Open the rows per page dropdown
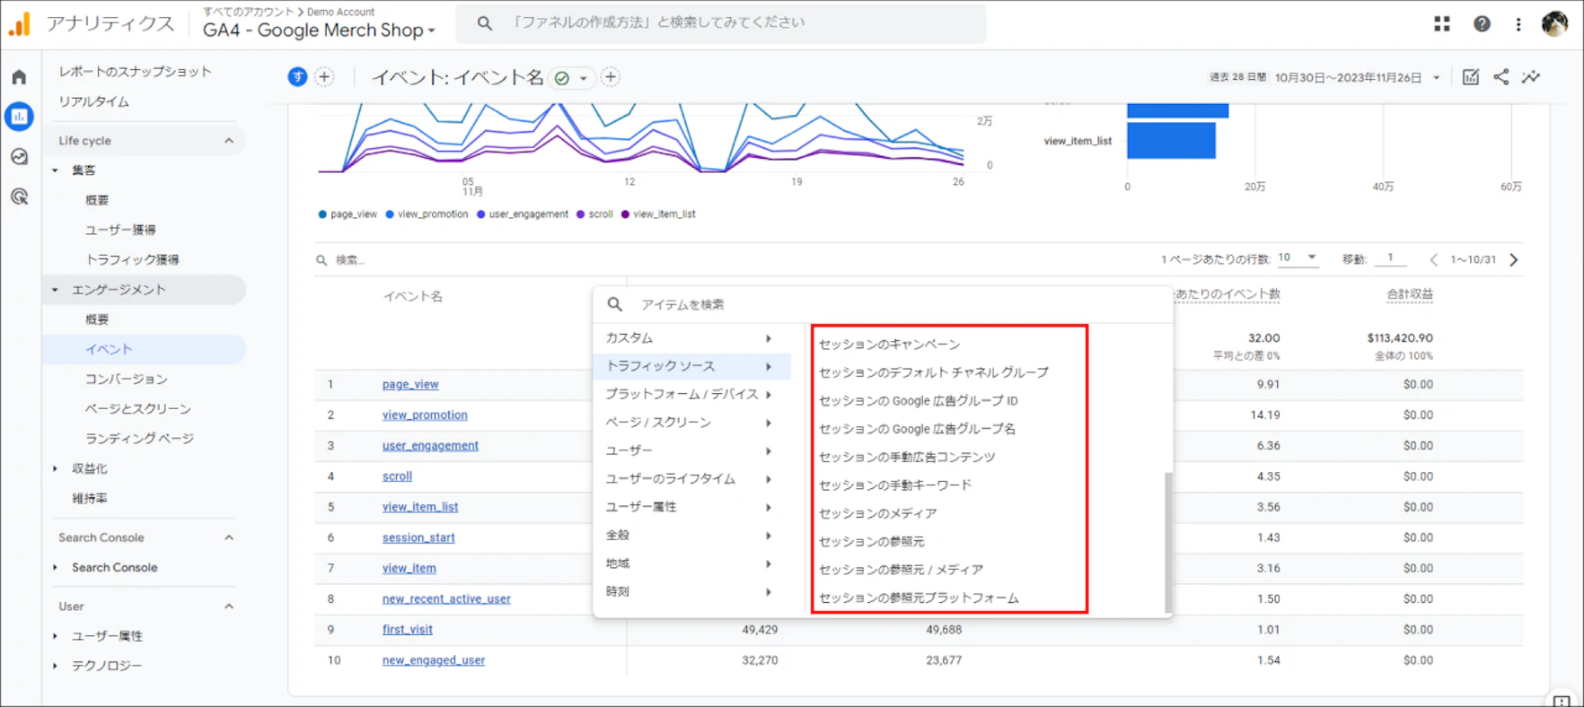1584x707 pixels. pos(1298,258)
